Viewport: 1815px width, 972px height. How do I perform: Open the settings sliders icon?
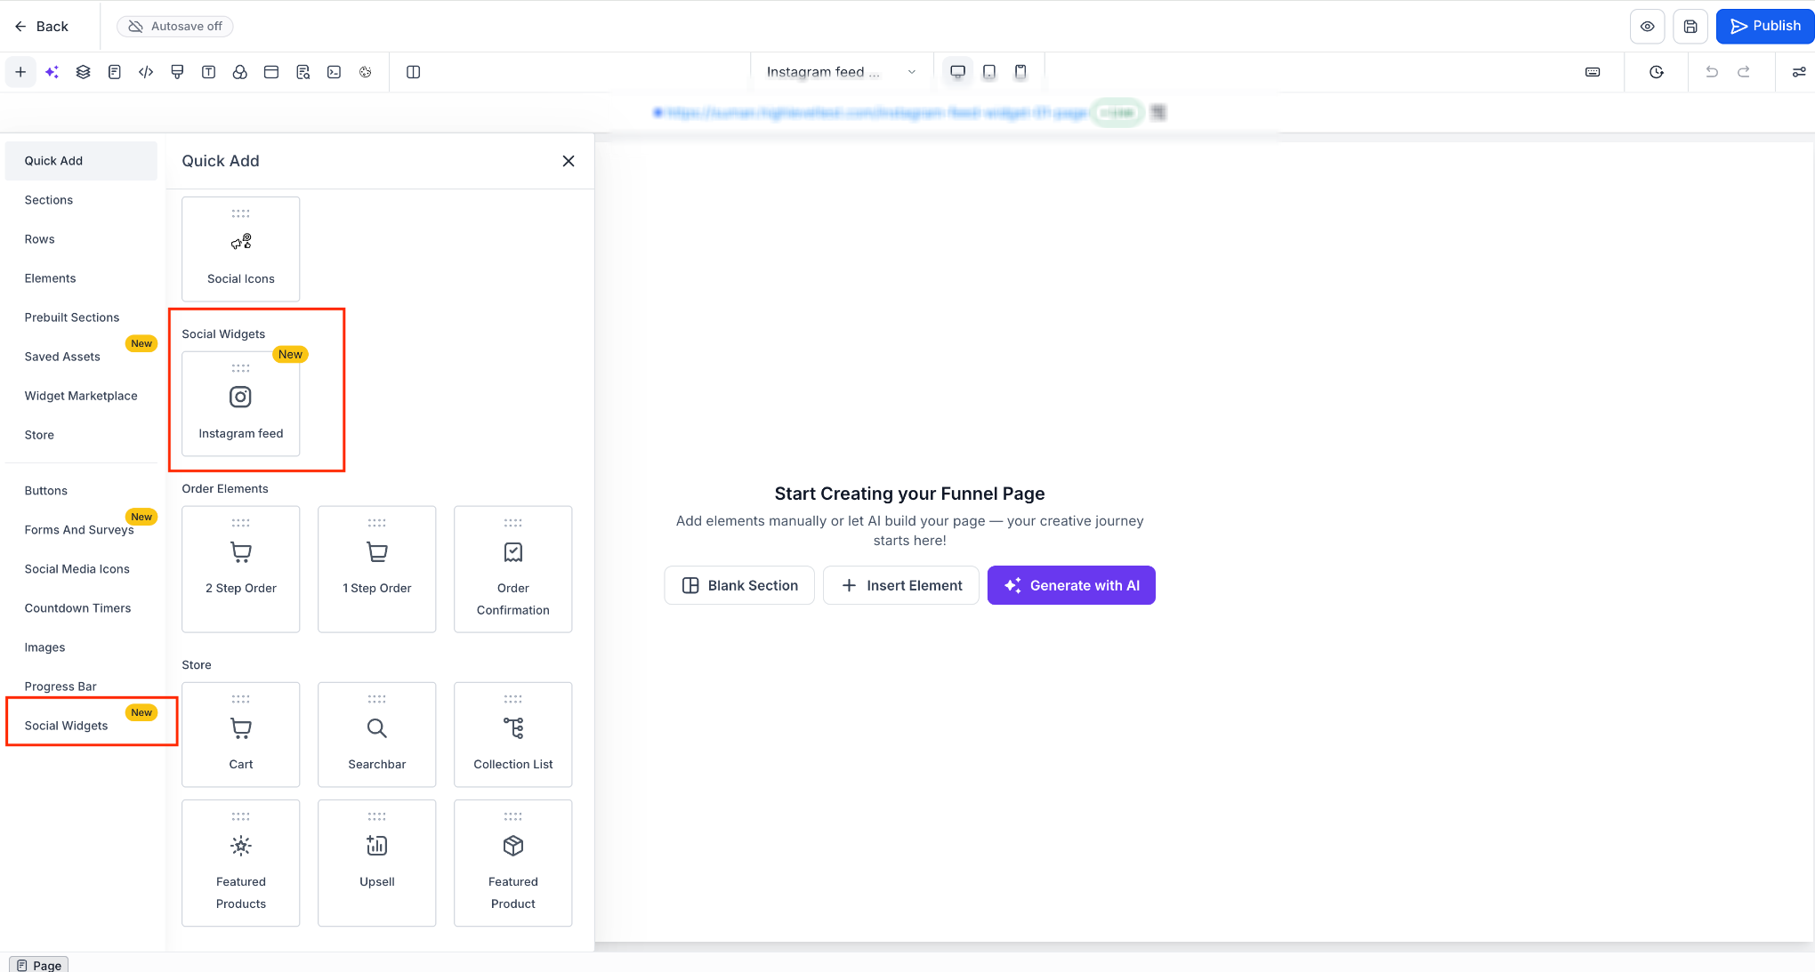click(1799, 72)
